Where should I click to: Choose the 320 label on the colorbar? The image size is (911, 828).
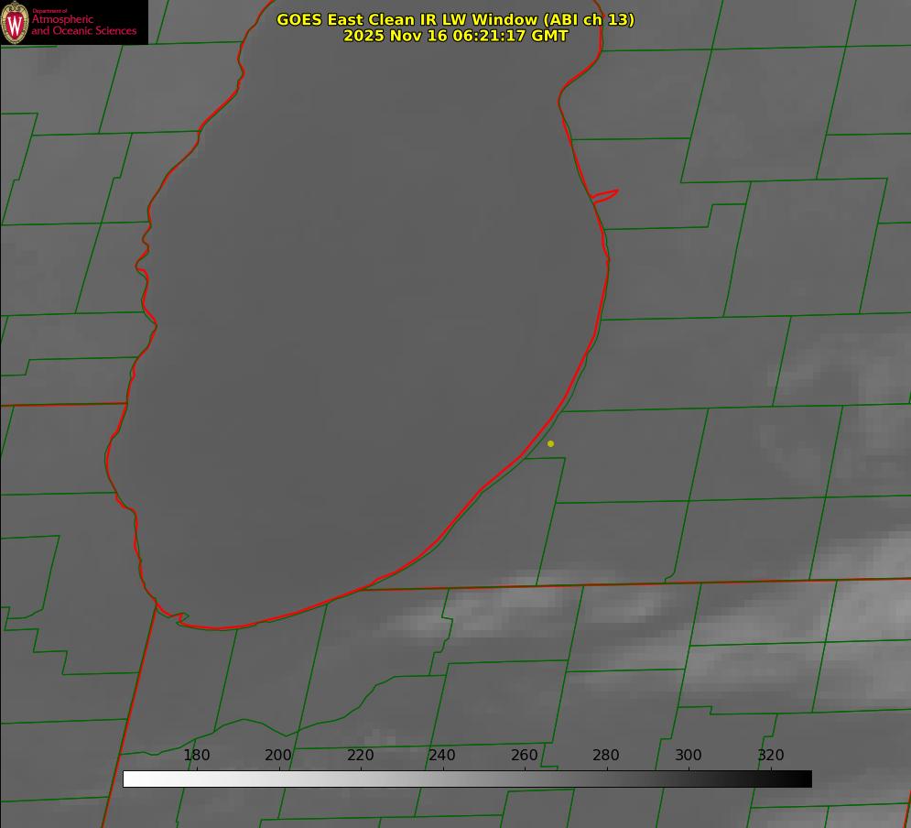[x=771, y=755]
